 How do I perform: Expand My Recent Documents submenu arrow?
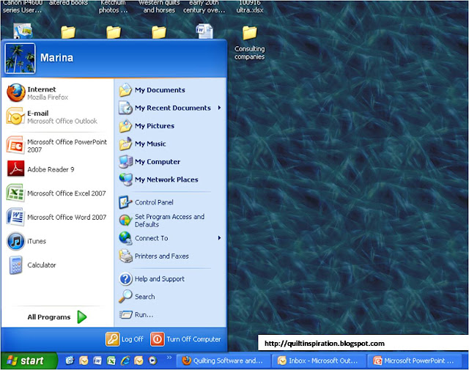tap(219, 108)
